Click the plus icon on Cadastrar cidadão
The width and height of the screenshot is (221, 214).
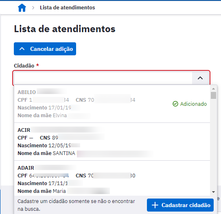155,205
